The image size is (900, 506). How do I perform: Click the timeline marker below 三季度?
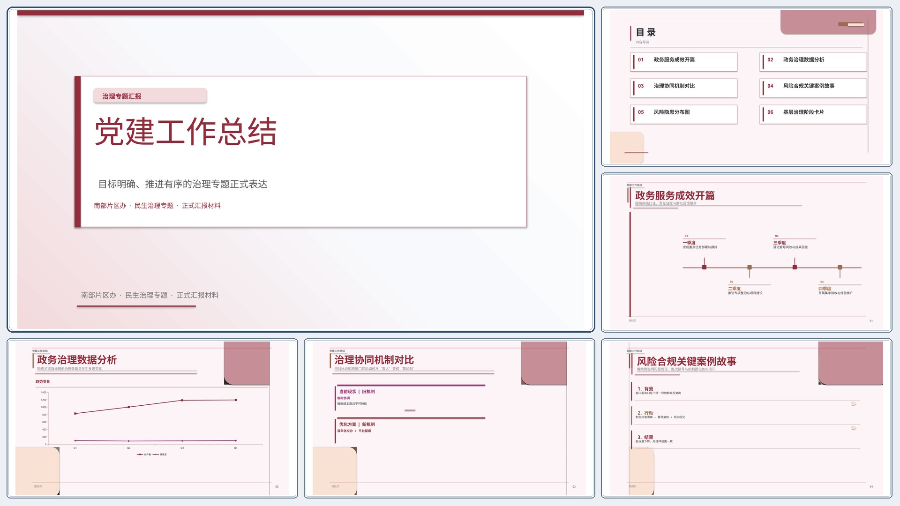795,267
